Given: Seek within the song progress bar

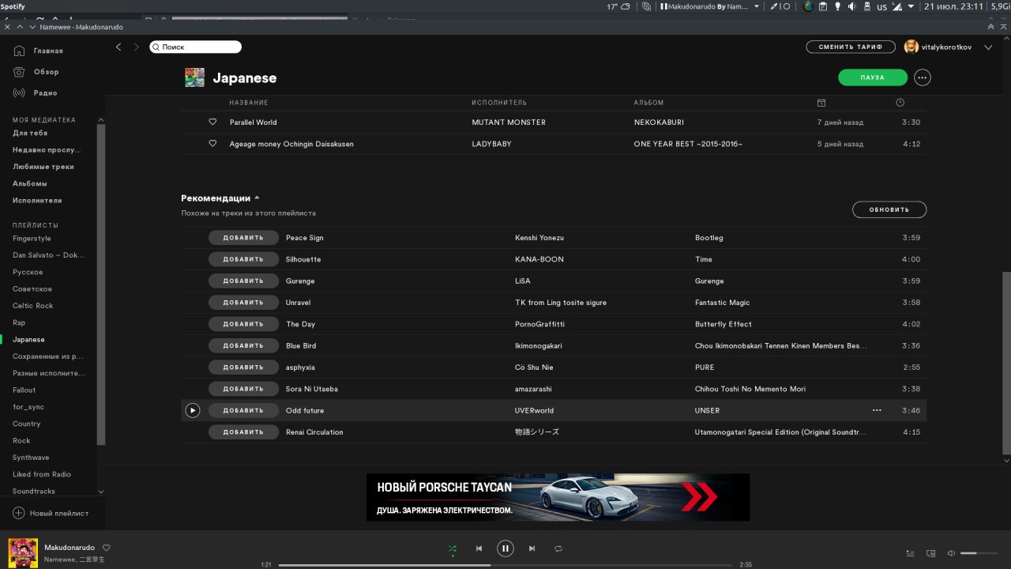Looking at the screenshot, I should [505, 565].
